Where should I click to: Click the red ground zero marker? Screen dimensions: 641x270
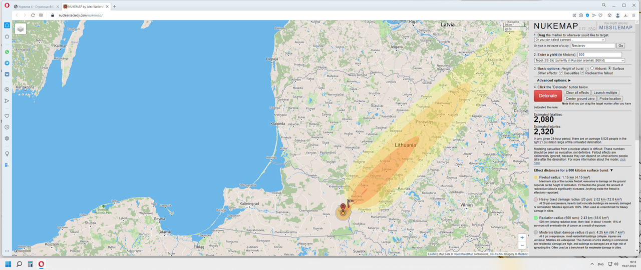click(x=343, y=207)
